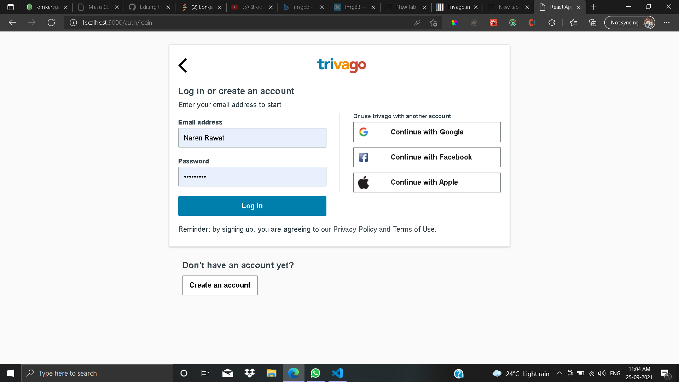Open the favorites star list icon
679x382 pixels.
(573, 23)
